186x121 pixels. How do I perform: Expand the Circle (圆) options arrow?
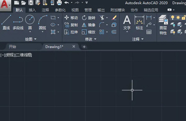[30, 32]
